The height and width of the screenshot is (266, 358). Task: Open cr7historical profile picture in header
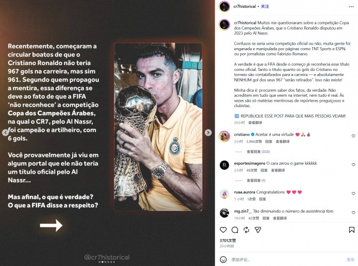point(224,6)
